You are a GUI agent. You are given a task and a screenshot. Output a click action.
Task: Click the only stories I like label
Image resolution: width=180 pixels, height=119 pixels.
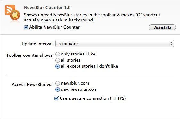coord(78,54)
